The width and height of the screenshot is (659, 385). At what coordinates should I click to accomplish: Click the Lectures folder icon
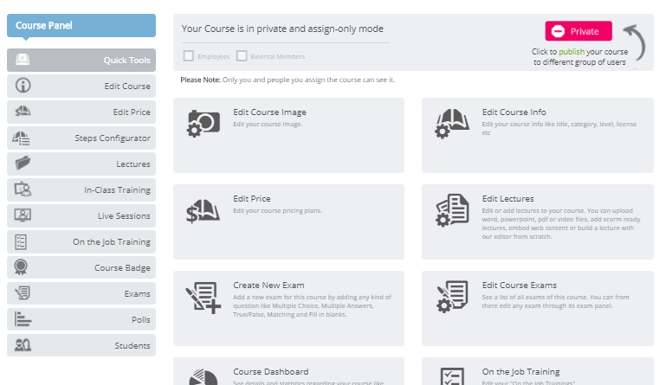[23, 163]
